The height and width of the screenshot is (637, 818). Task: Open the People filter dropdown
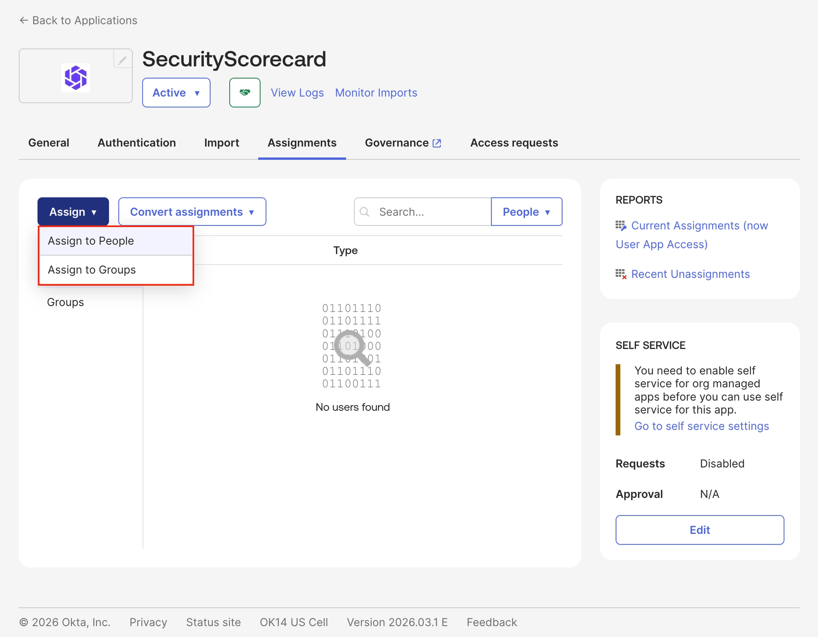526,212
